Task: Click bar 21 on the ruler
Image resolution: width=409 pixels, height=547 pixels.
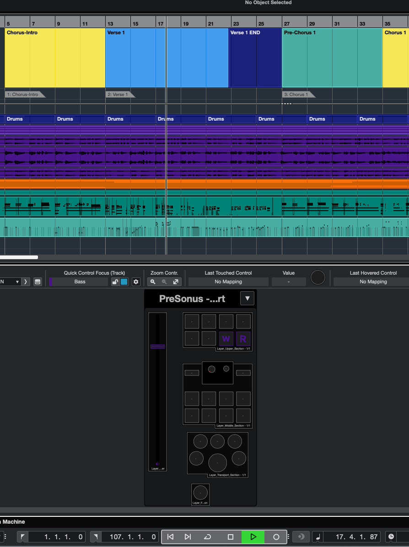Action: pos(210,24)
